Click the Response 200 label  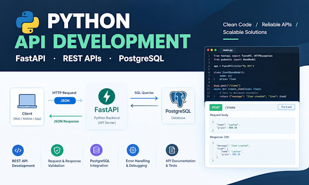219,137
